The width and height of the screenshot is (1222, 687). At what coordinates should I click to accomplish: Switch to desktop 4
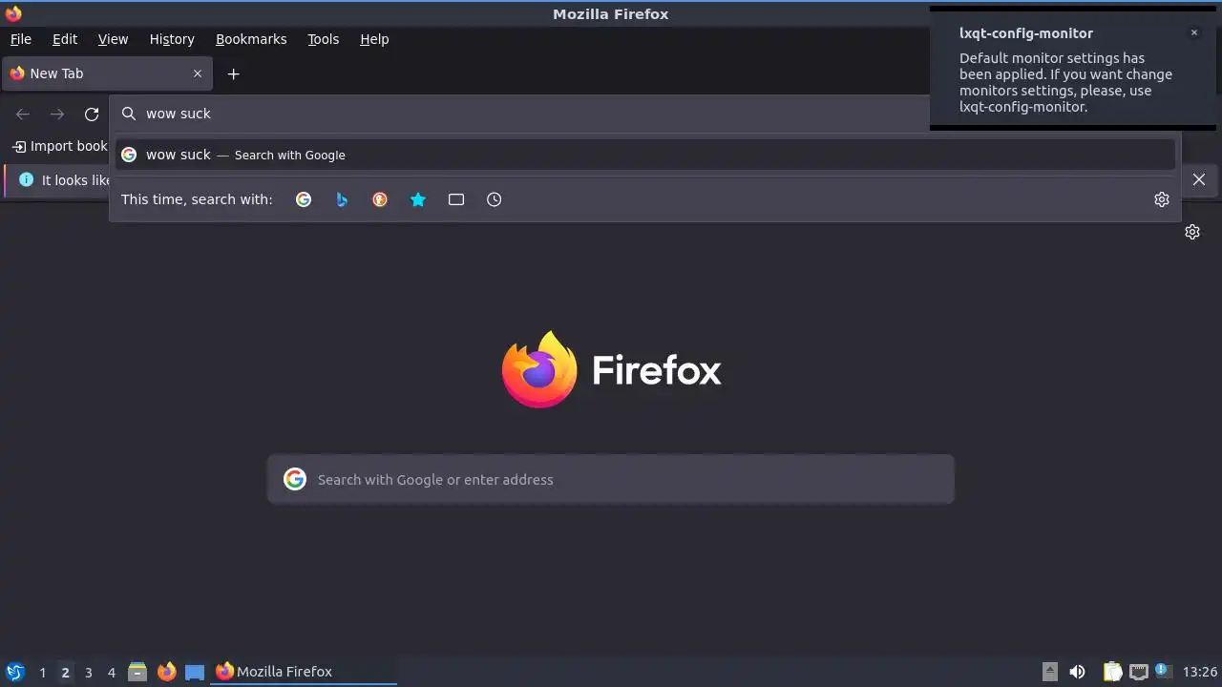click(x=111, y=673)
